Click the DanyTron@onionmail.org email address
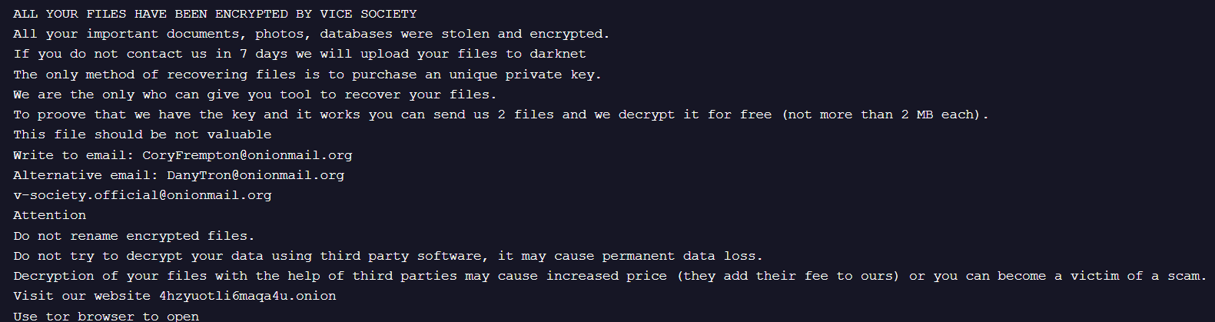The height and width of the screenshot is (322, 1215). [255, 175]
